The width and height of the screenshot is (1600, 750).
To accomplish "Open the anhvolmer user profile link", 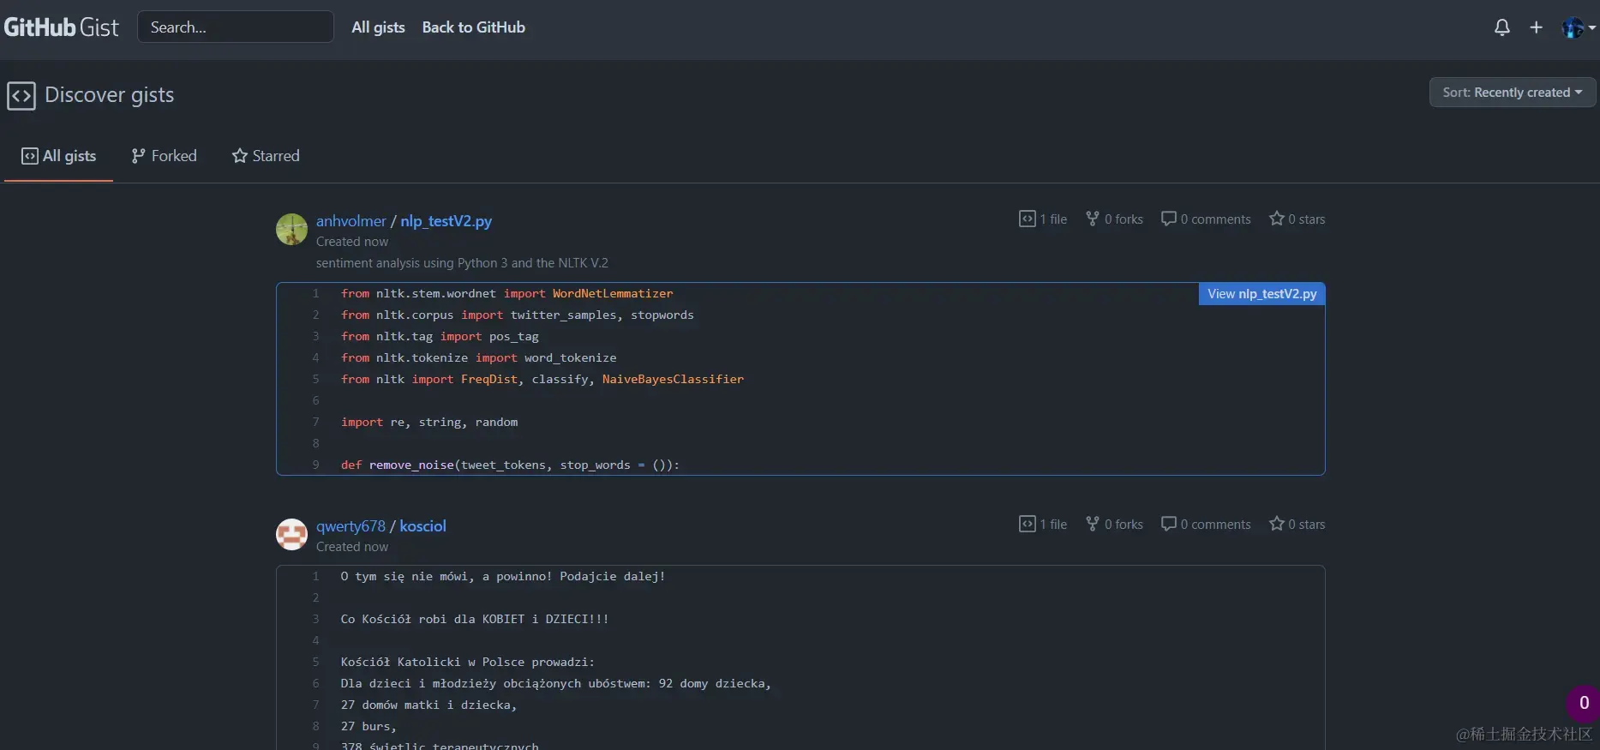I will 351,221.
